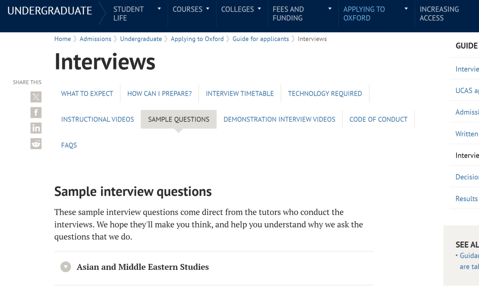Expand Asian and Middle Eastern Studies section

(66, 267)
